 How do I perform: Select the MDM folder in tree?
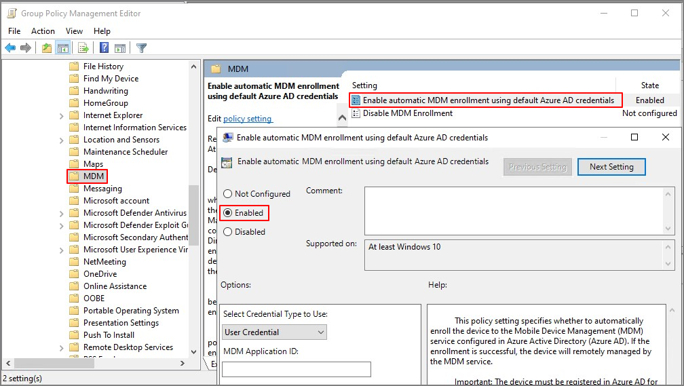click(x=94, y=176)
